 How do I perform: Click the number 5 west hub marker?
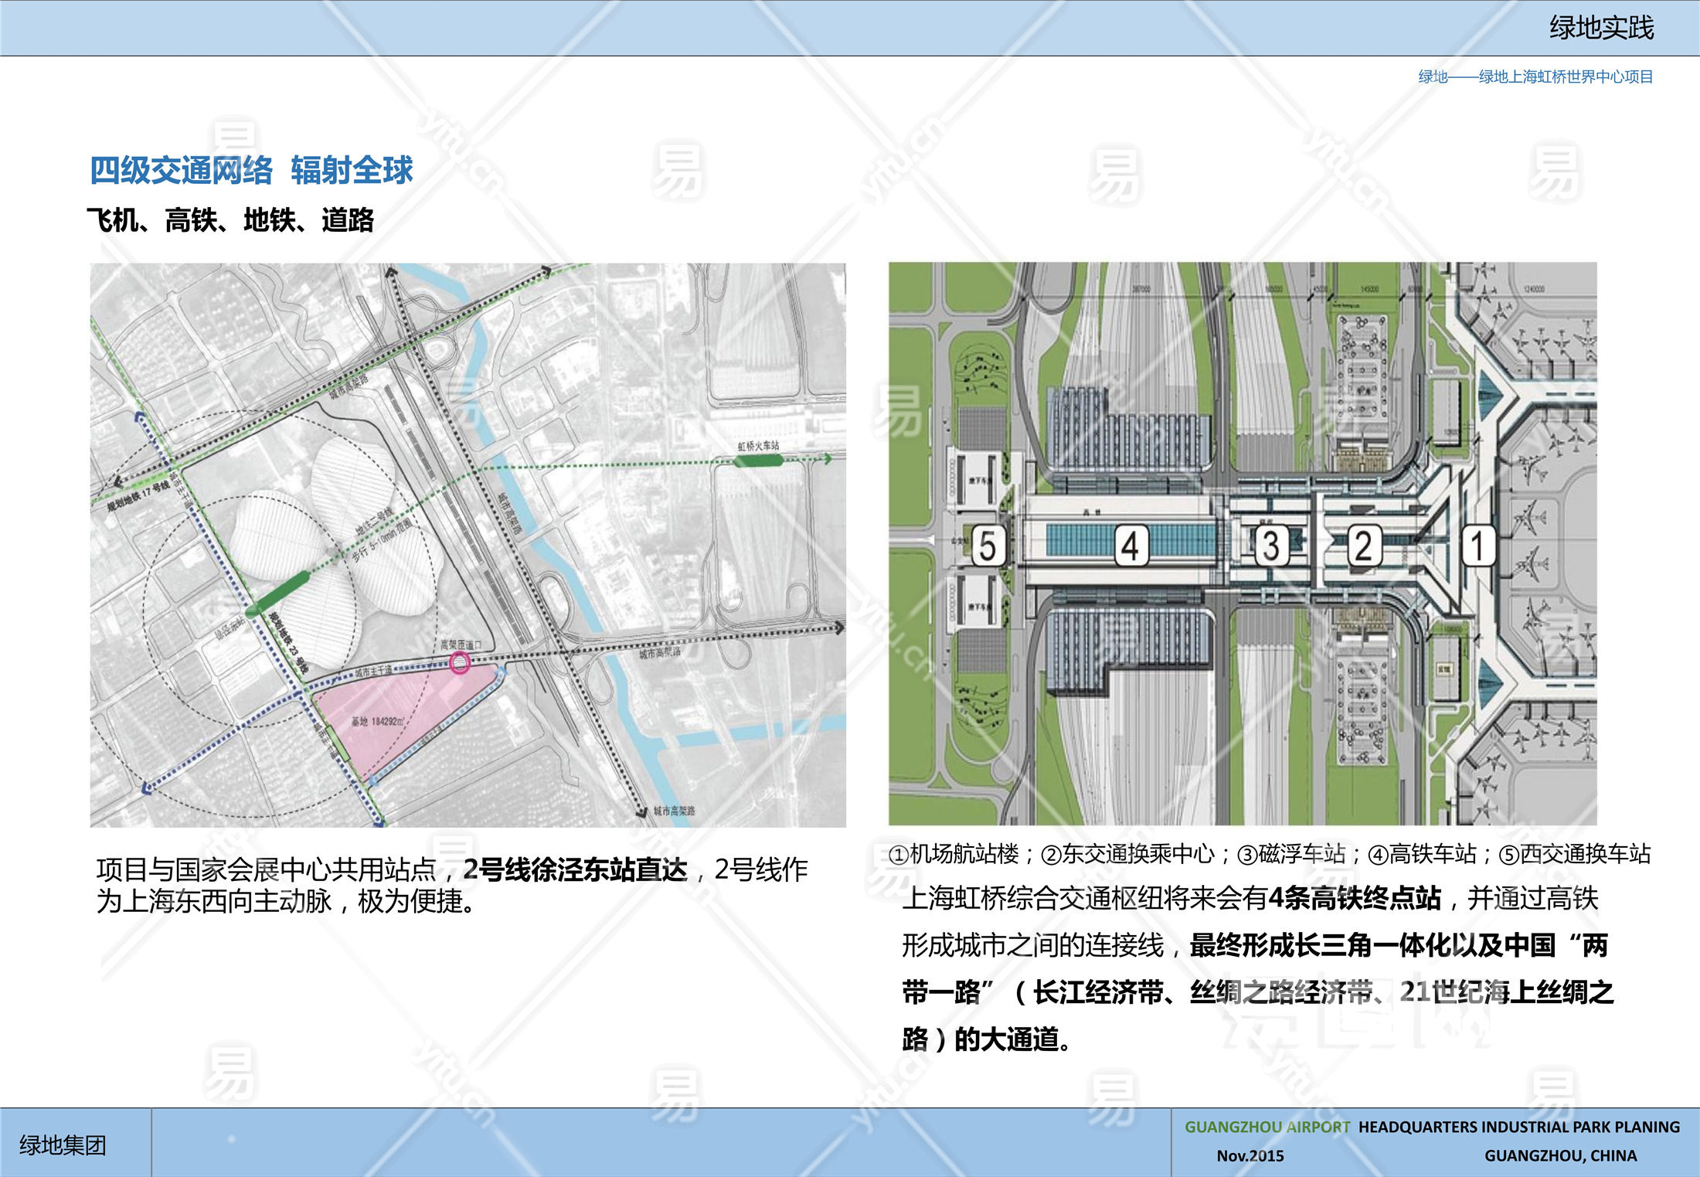point(988,546)
